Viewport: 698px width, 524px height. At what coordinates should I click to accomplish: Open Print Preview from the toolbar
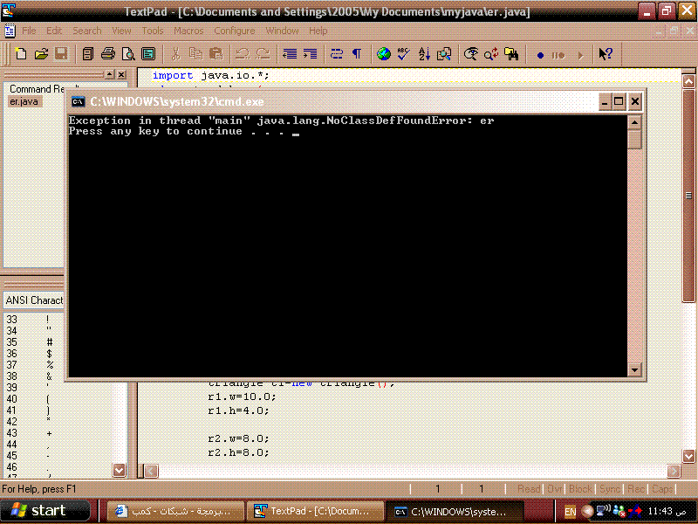click(128, 54)
